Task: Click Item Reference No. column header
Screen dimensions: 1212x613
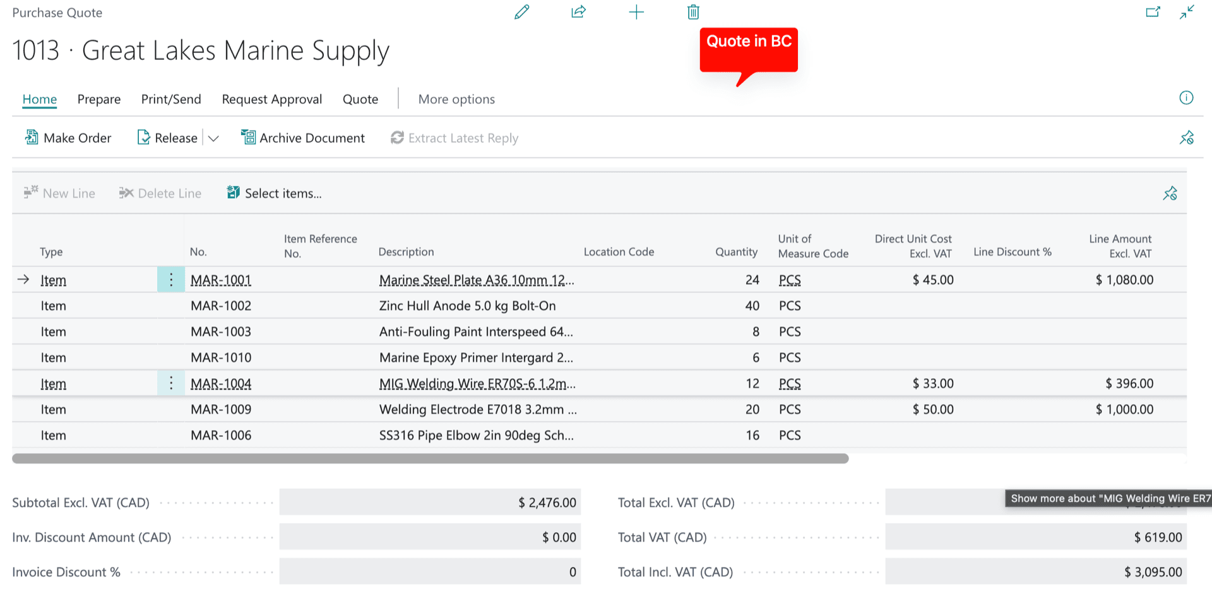Action: coord(320,246)
